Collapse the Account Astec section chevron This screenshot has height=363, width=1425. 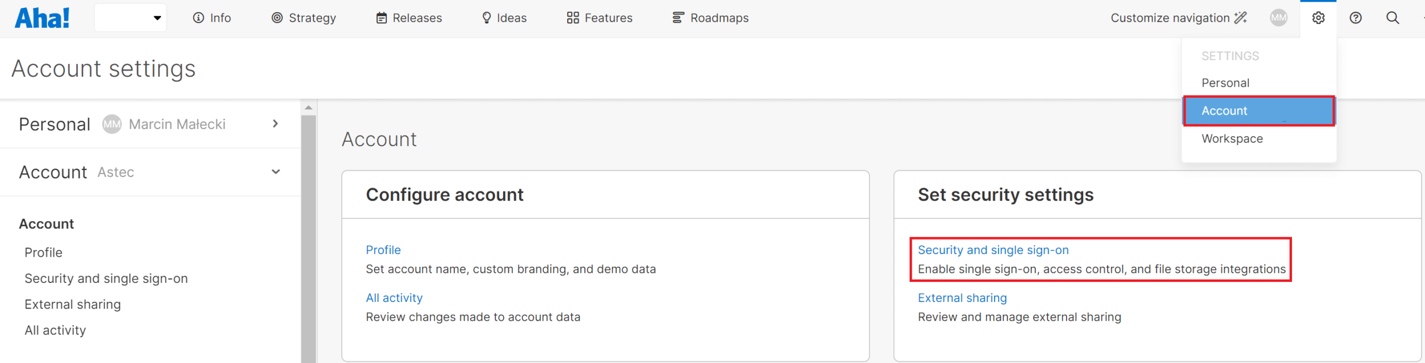(x=276, y=172)
